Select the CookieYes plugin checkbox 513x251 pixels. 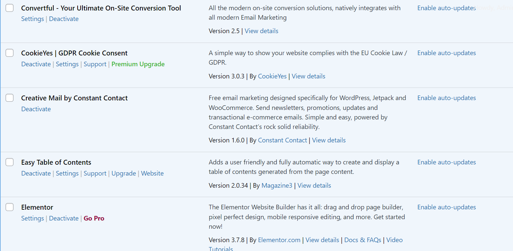pos(10,53)
